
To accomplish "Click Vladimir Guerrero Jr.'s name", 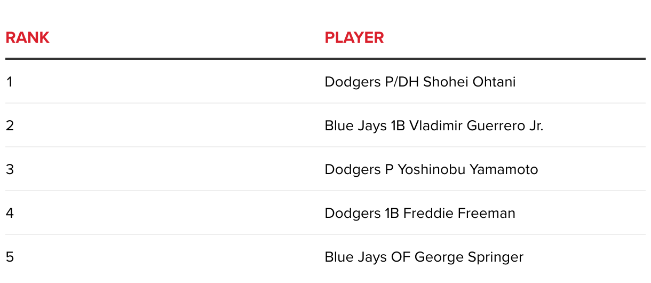I will point(476,125).
